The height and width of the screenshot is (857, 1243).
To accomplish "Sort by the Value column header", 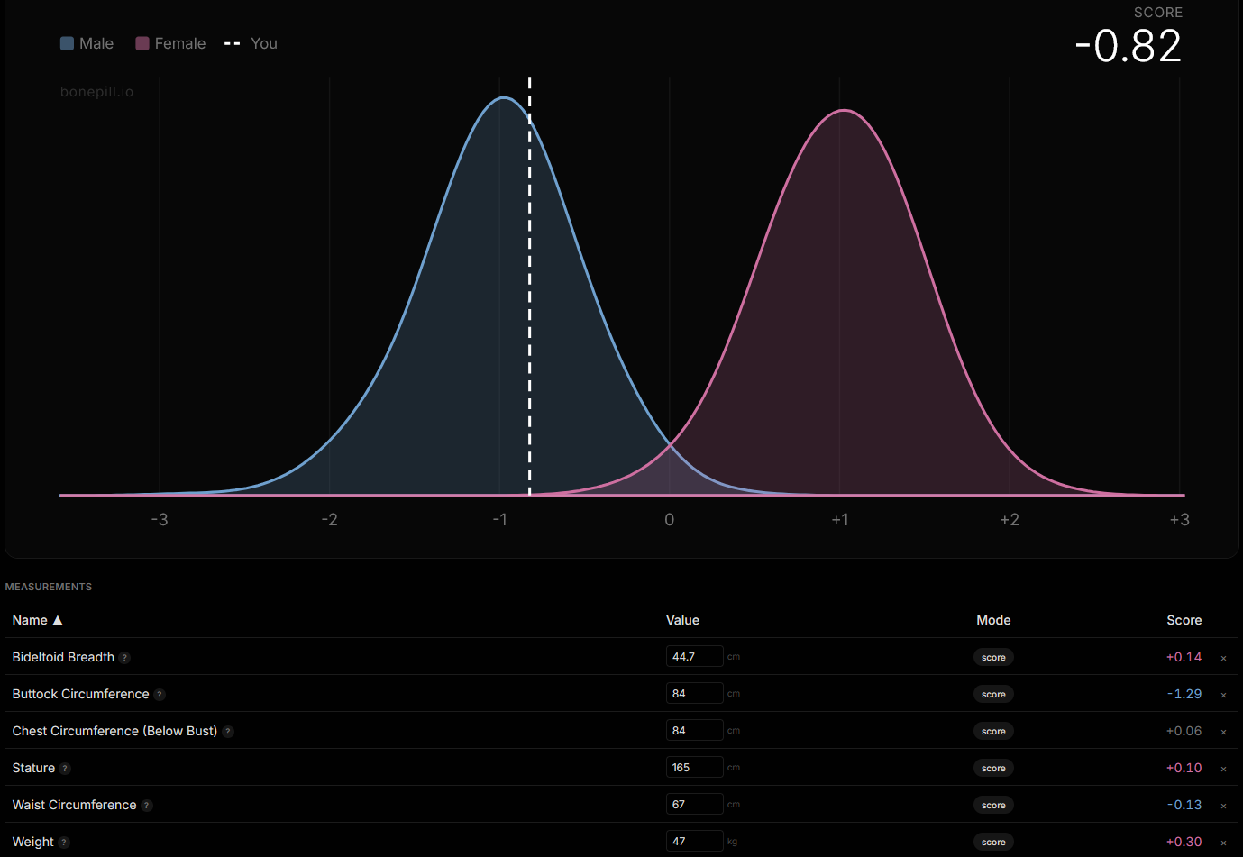I will tap(682, 620).
